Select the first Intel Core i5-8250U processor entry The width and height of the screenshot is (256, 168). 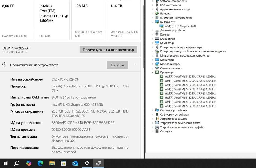click(x=190, y=77)
